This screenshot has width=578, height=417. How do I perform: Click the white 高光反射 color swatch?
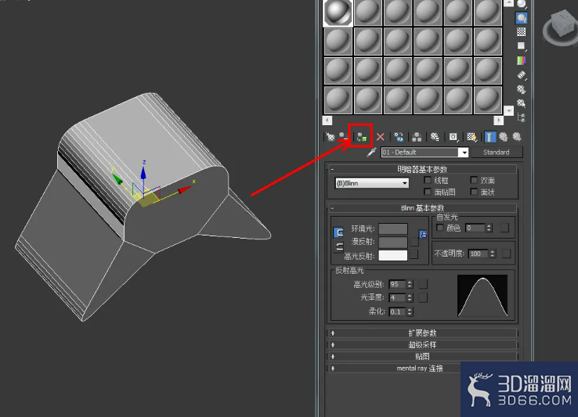(x=393, y=255)
